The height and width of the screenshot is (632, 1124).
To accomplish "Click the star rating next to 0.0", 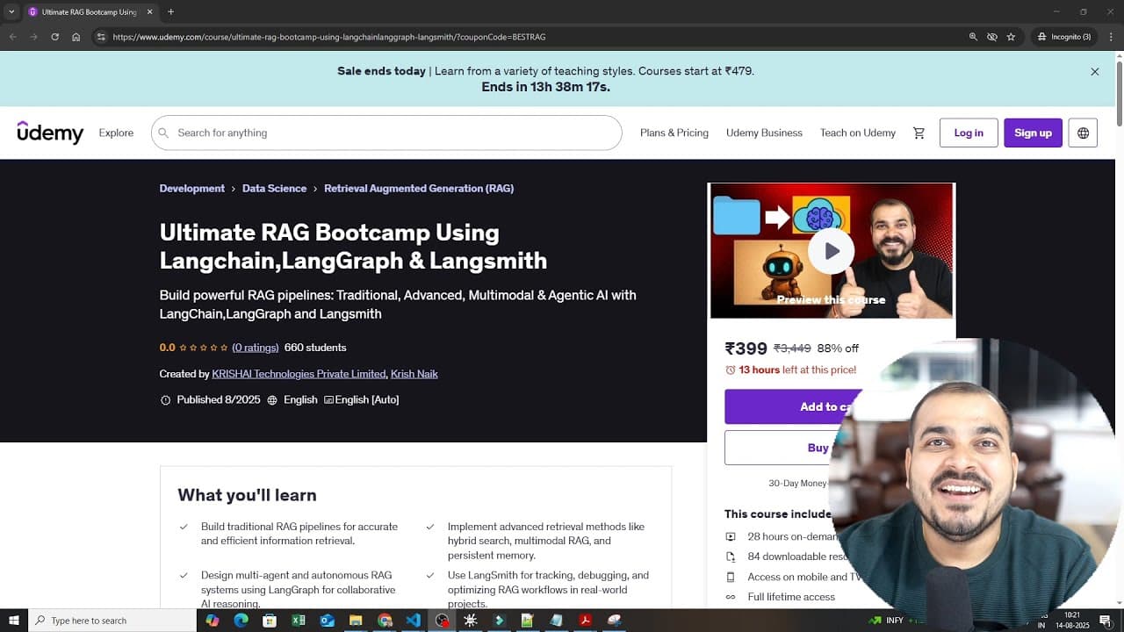I will pyautogui.click(x=204, y=348).
